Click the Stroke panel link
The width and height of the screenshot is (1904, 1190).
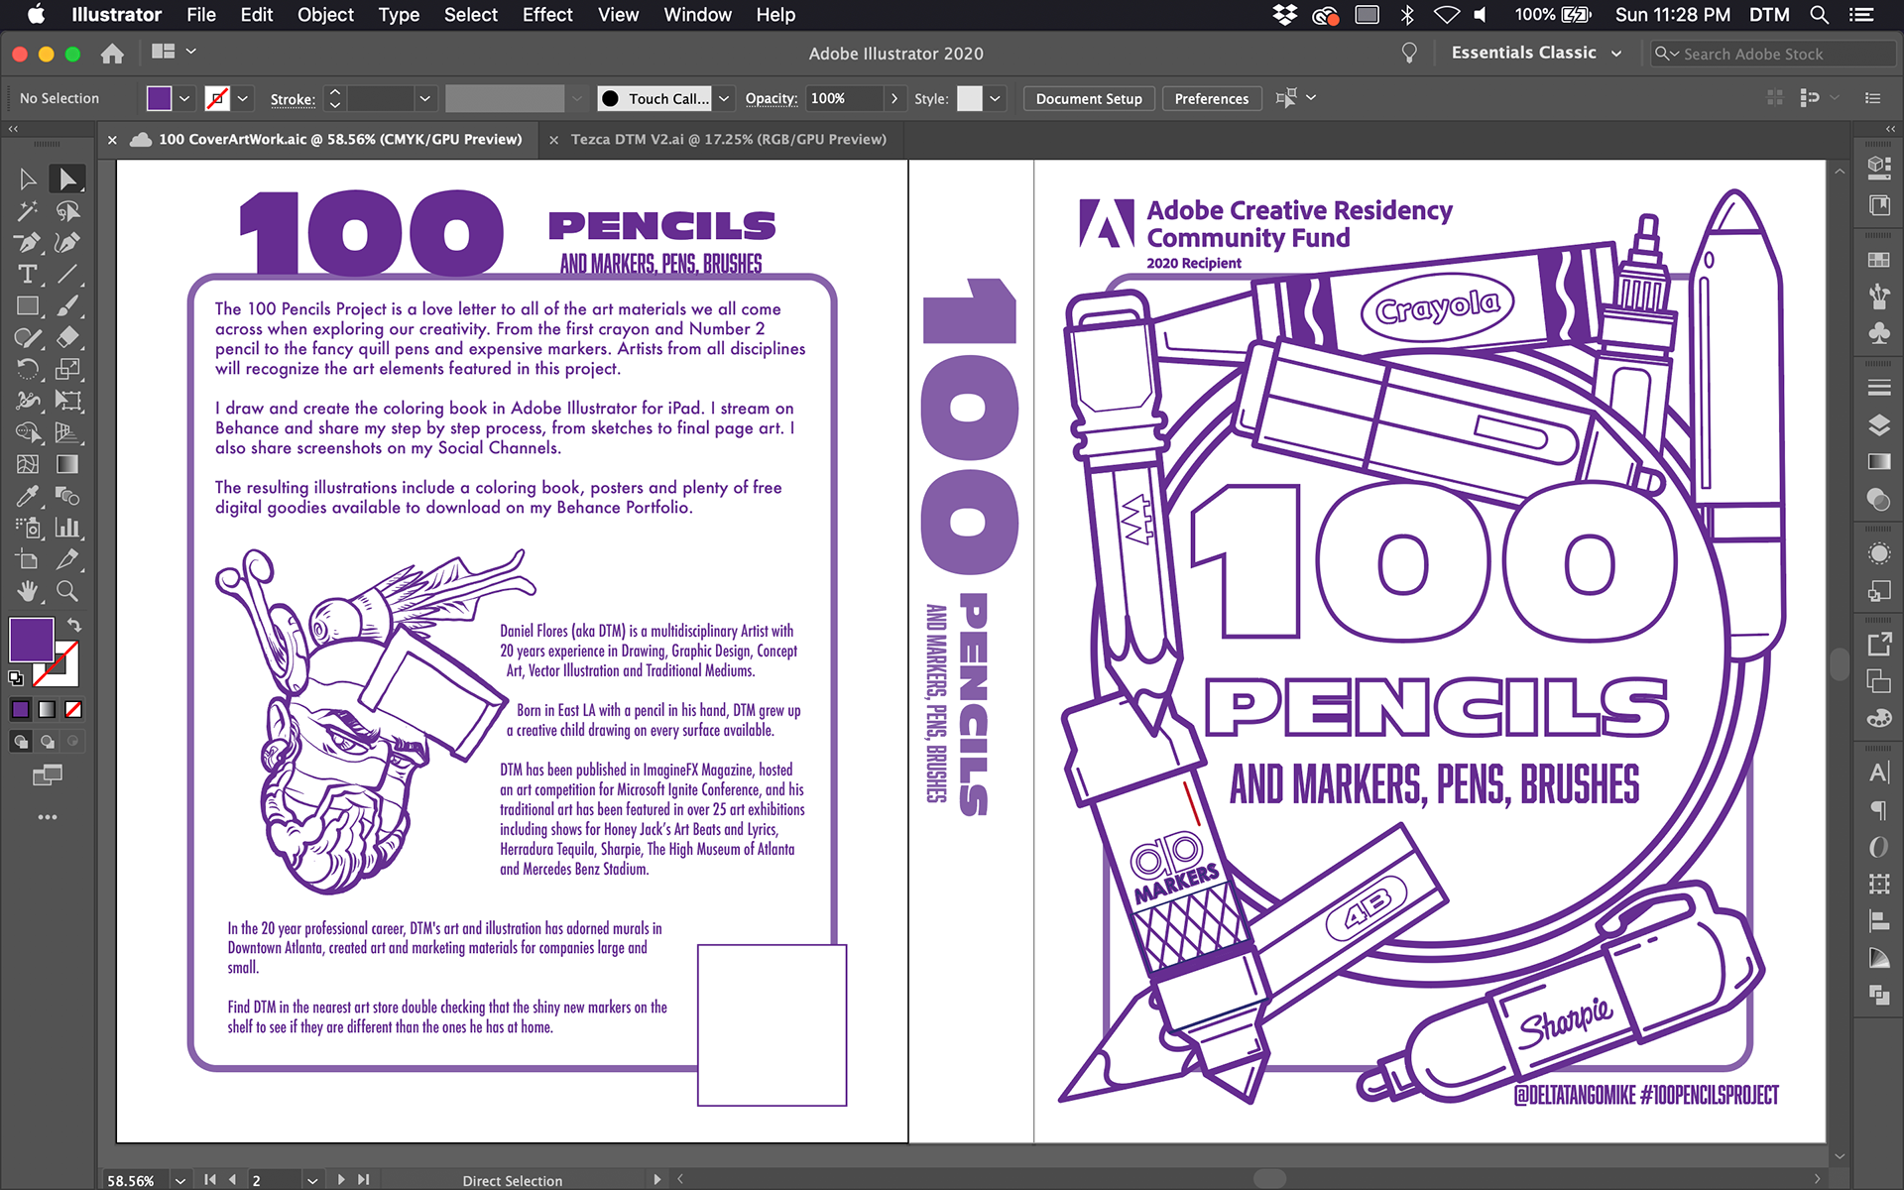[x=293, y=99]
